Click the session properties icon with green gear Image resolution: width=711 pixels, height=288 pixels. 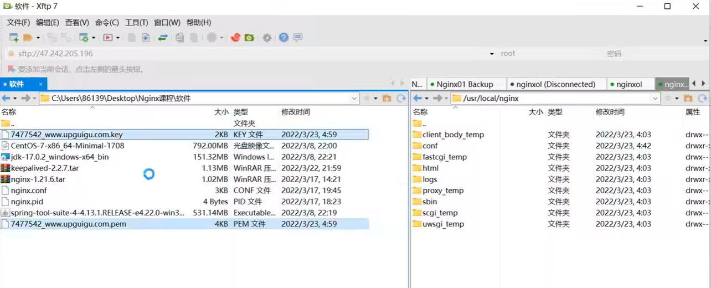click(84, 38)
